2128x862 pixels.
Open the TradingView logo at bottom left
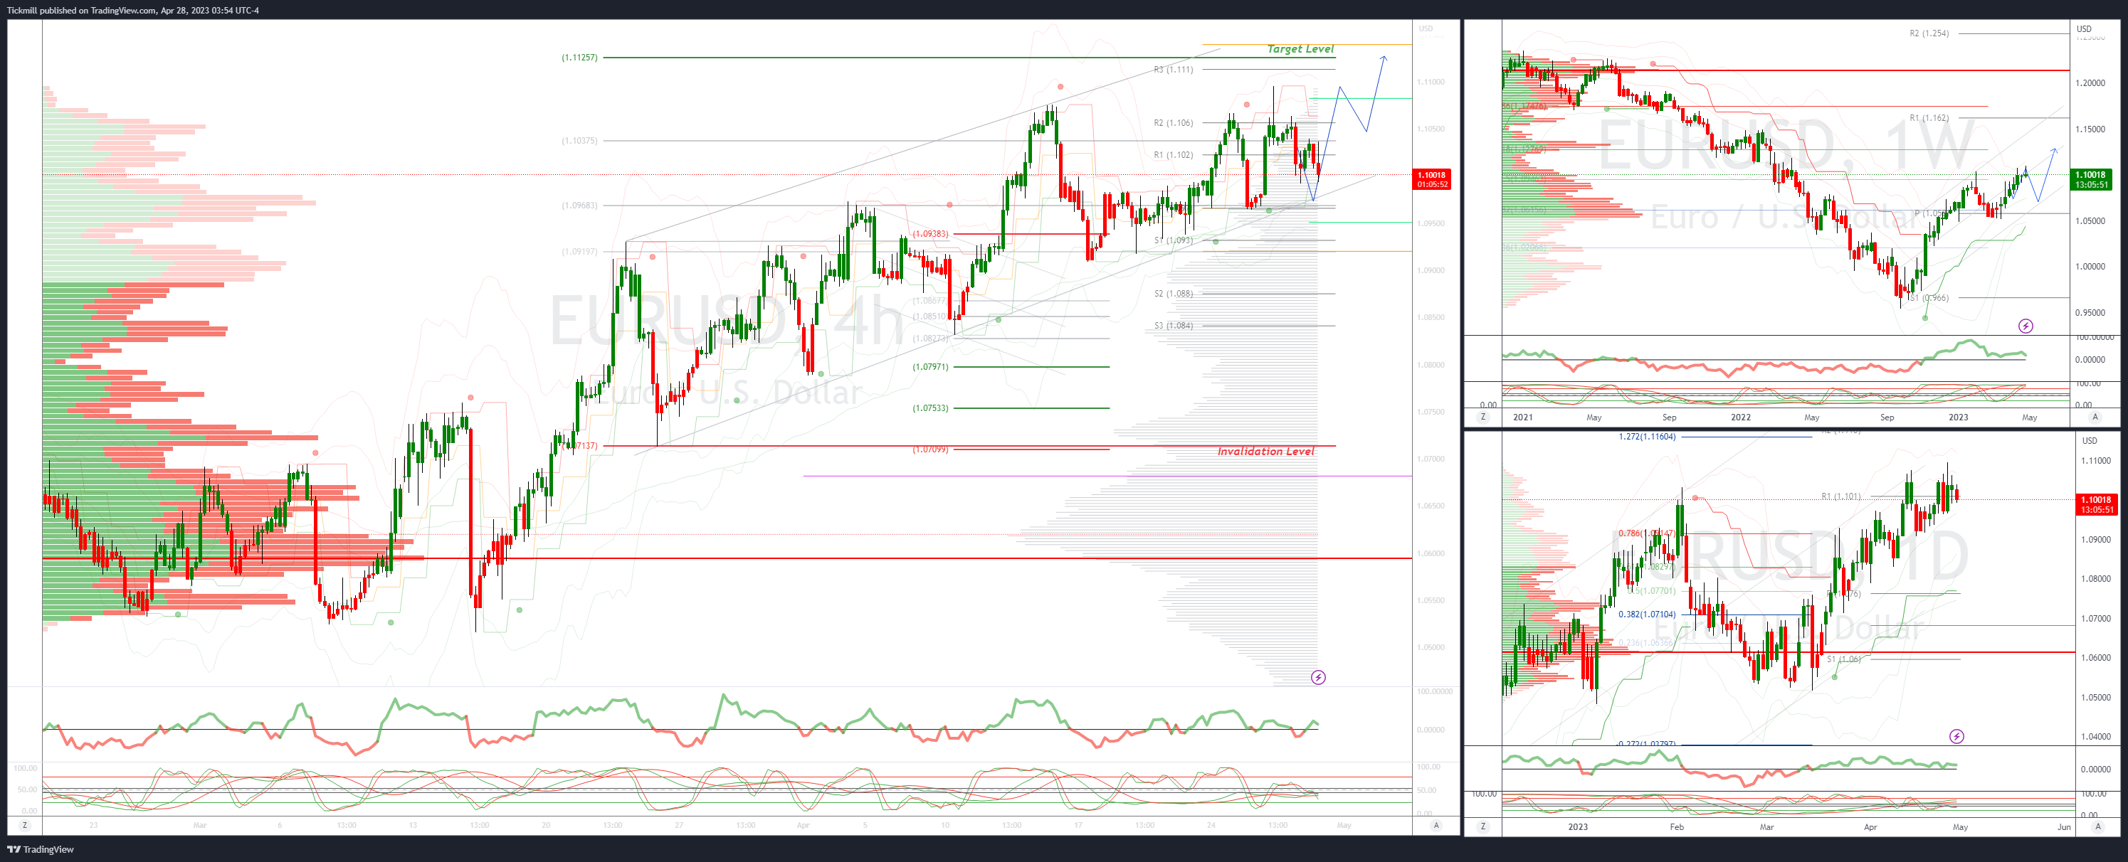[41, 848]
